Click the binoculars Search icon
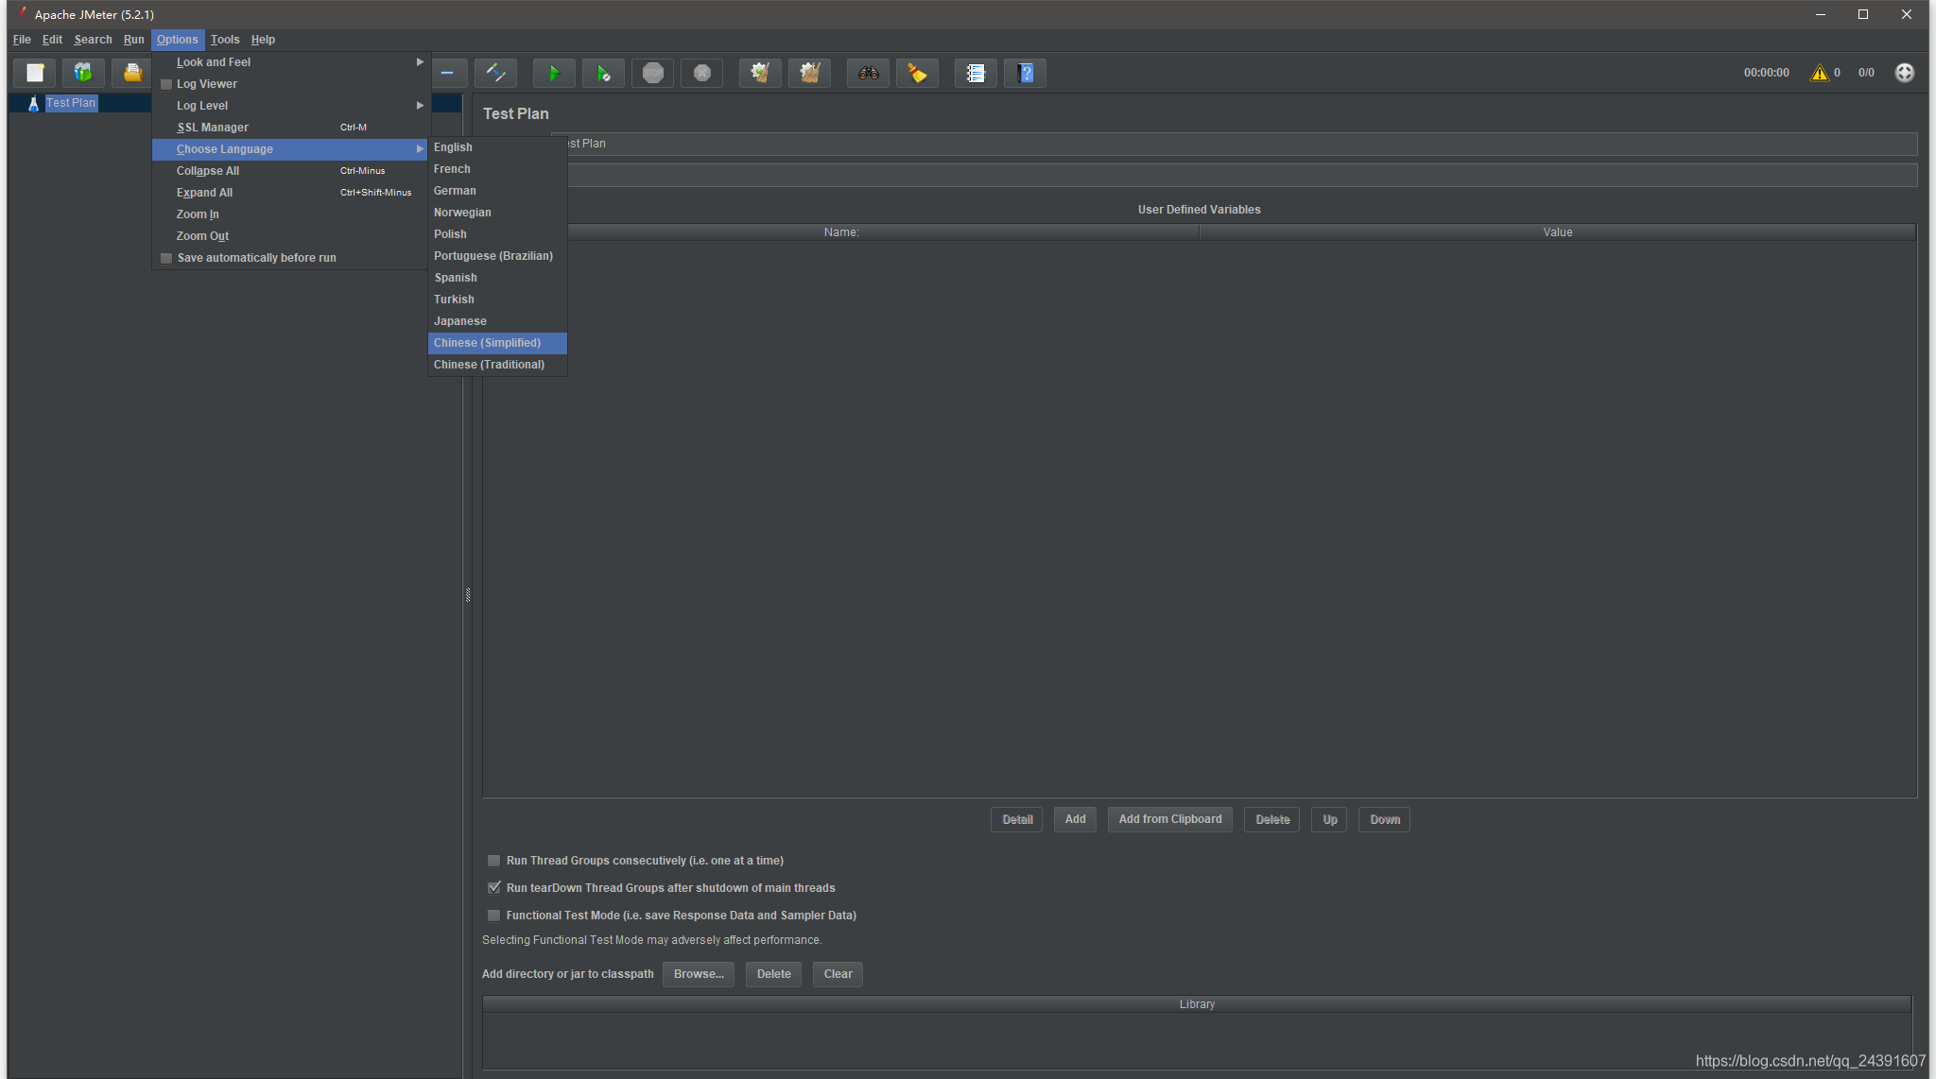 [868, 73]
